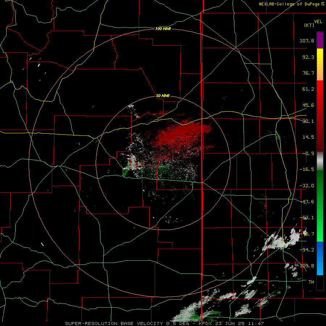
Task: Click the TH legend label
Action: pos(311,282)
